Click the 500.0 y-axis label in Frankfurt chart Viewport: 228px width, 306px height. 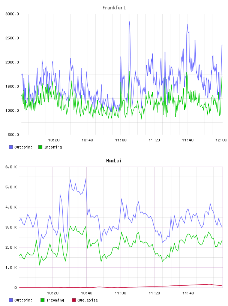point(13,135)
